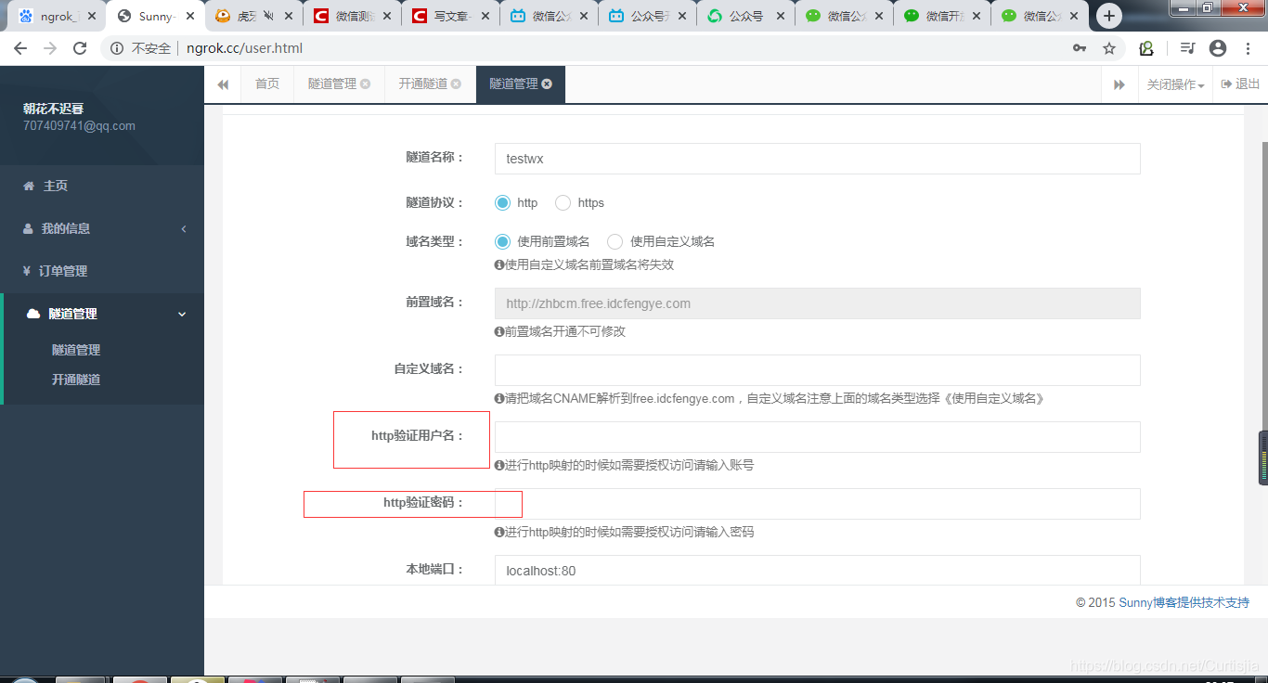Screen dimensions: 1268x683
Task: Close the active 隧道管理 page tab
Action: coord(547,84)
